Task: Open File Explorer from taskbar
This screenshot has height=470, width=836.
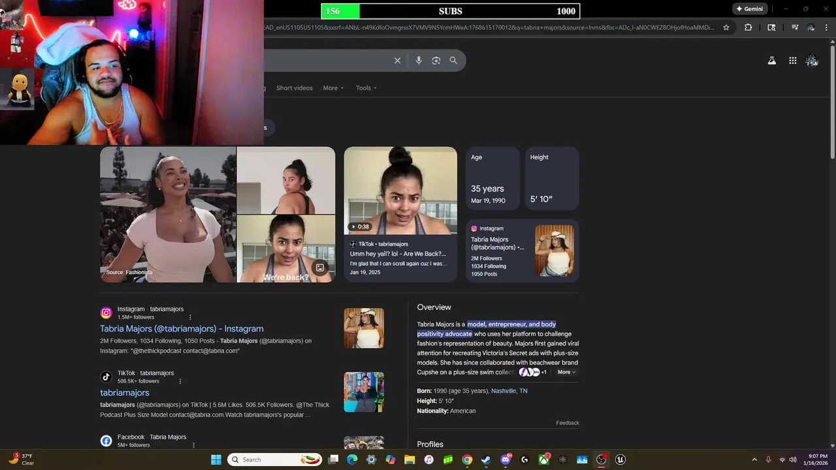Action: [410, 460]
